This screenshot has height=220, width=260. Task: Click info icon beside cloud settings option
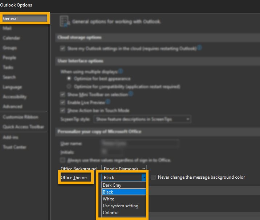[x=199, y=48]
